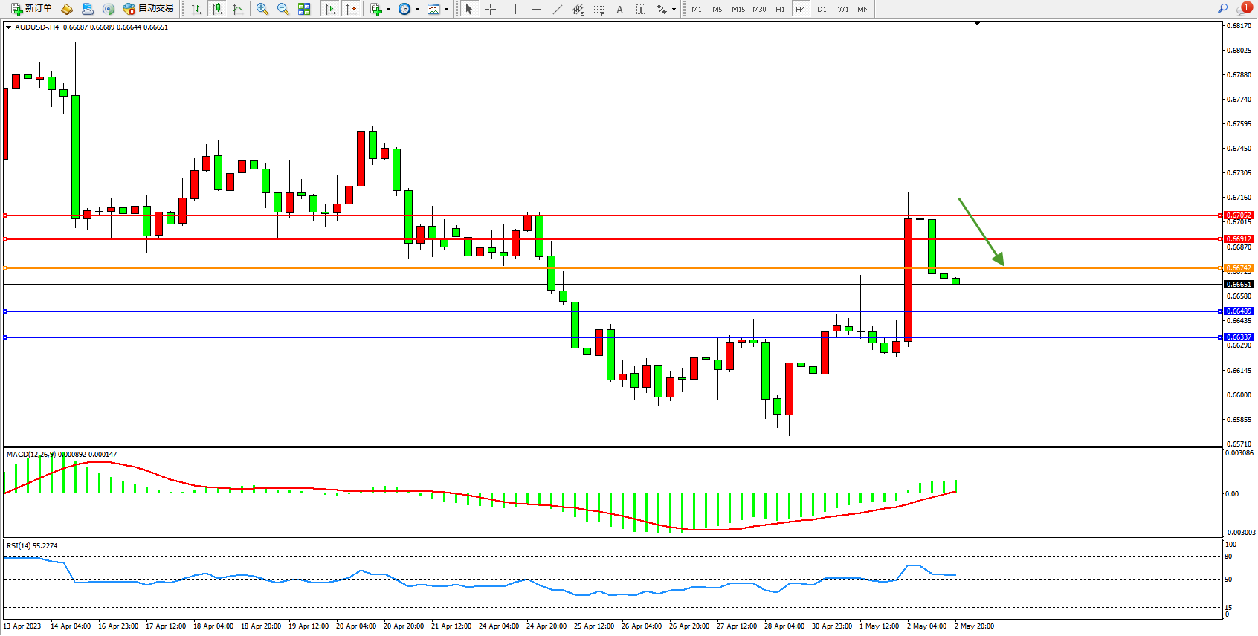Toggle AutoTrading (自动交易) button

149,9
